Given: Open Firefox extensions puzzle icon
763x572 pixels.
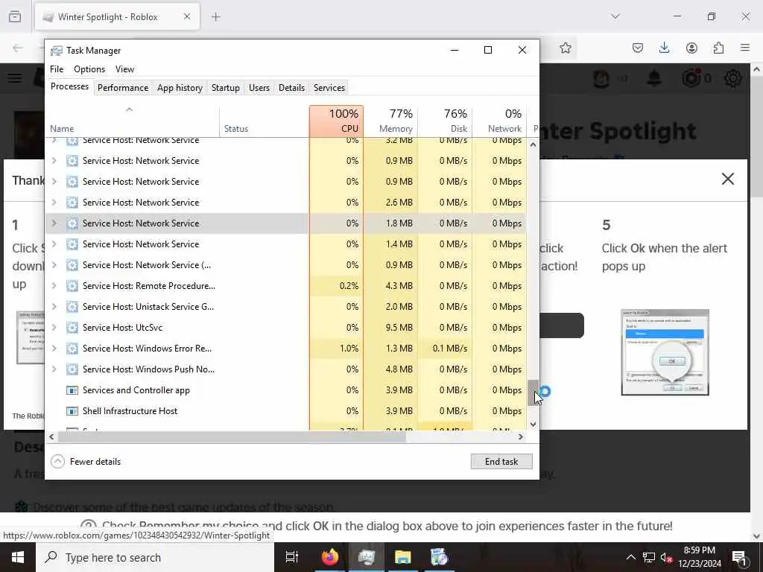Looking at the screenshot, I should (x=718, y=48).
